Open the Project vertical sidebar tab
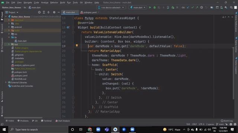The image size is (238, 133). [2, 16]
